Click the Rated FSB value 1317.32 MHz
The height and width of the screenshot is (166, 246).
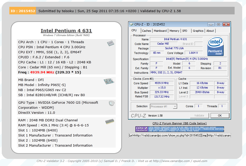coord(162,97)
